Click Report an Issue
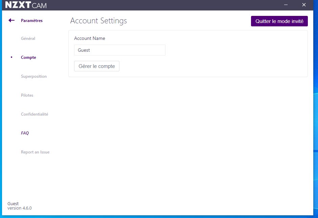318x218 pixels. [x=35, y=152]
